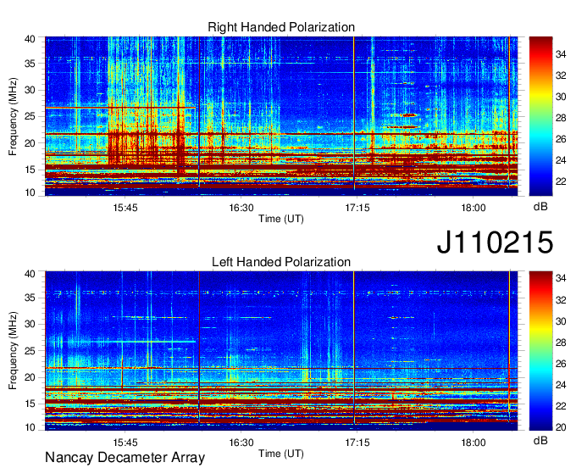Click 15 MHz tick on Left Handed plot
Screen dimensions: 576x468
(x=30, y=404)
